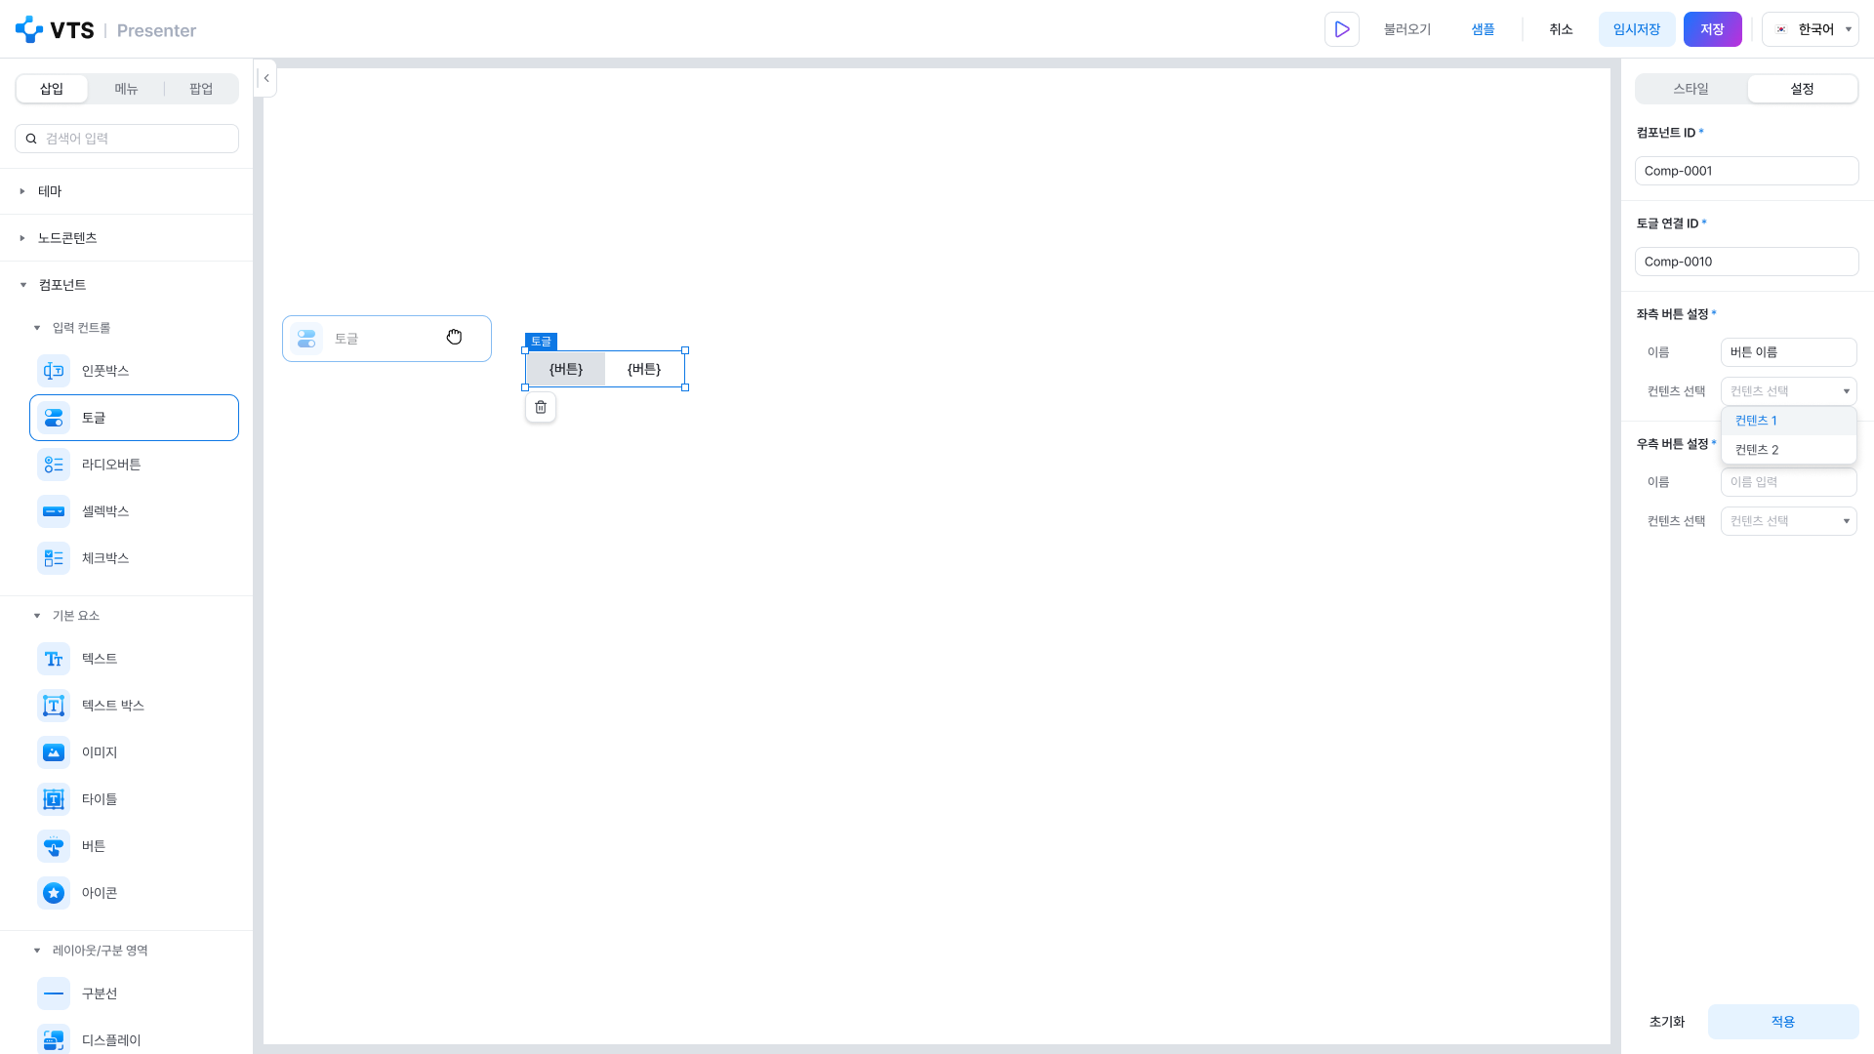Select the 디스플레이 layout icon

click(54, 1040)
